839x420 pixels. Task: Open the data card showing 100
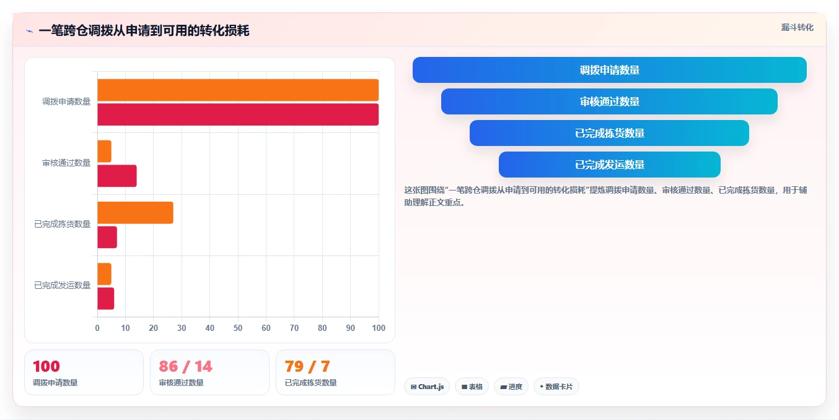pyautogui.click(x=84, y=372)
